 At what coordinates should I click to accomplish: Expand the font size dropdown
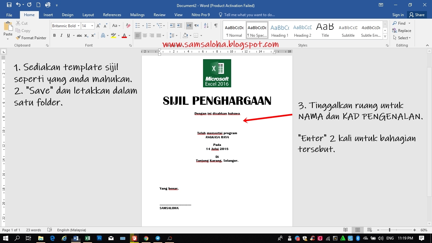coord(91,26)
